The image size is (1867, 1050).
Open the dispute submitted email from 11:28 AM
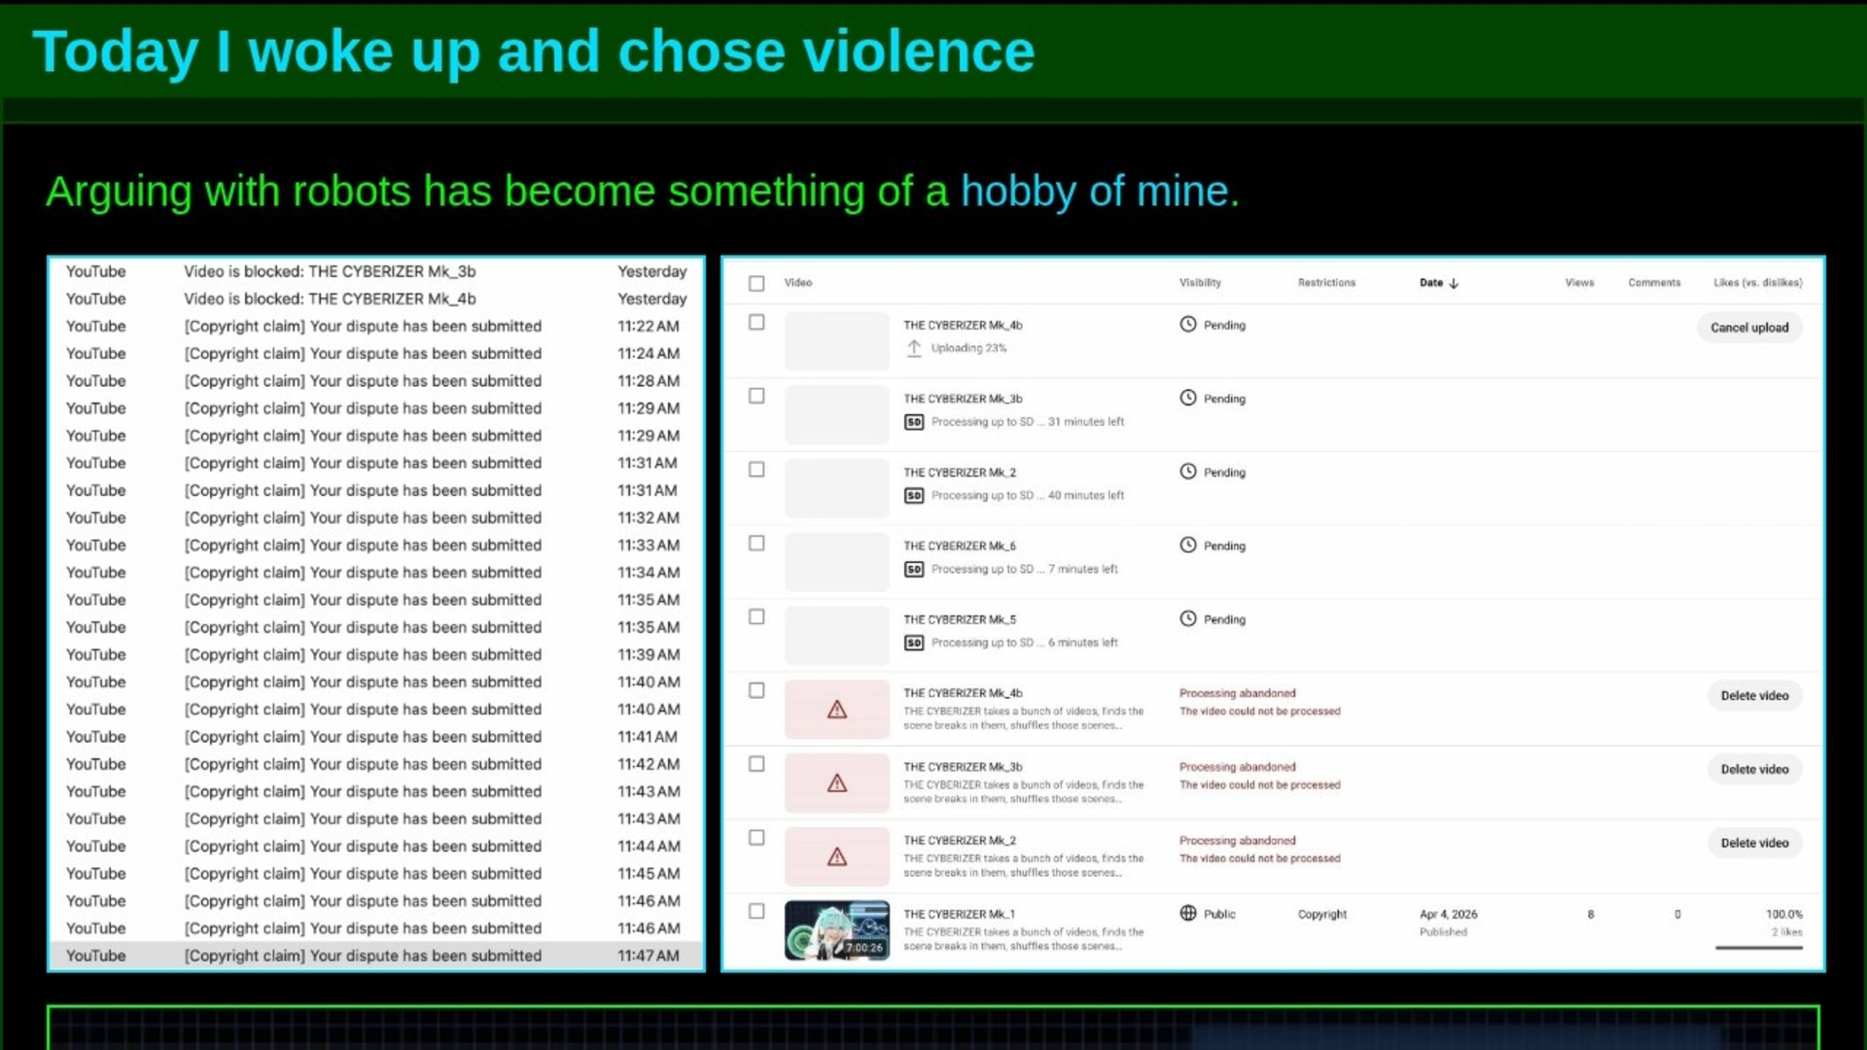coord(376,381)
